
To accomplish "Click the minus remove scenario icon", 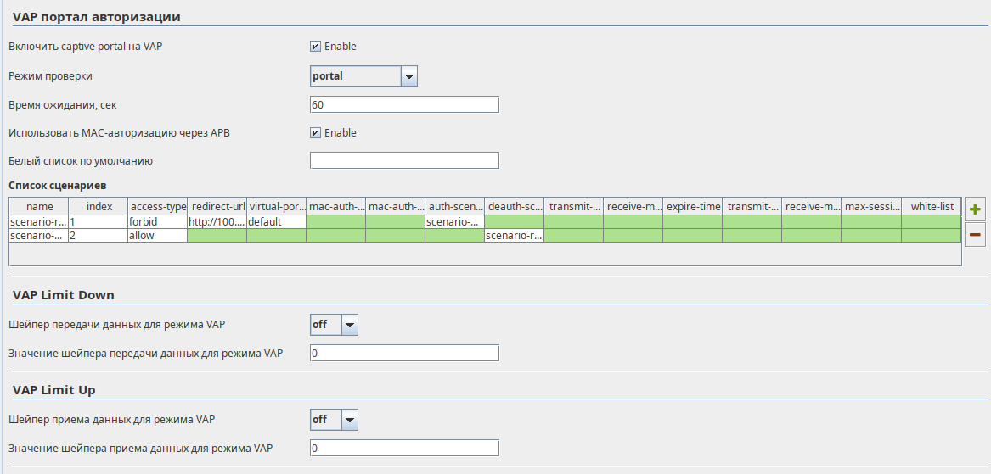I will click(975, 234).
